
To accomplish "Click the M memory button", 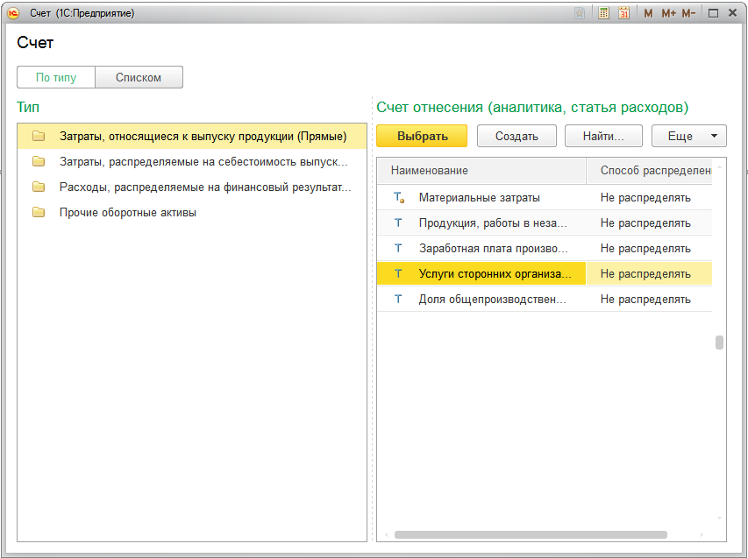I will [648, 13].
